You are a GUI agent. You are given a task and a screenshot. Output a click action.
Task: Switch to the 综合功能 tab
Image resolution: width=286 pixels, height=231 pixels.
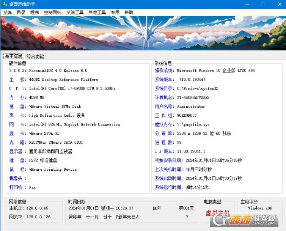tap(35, 57)
